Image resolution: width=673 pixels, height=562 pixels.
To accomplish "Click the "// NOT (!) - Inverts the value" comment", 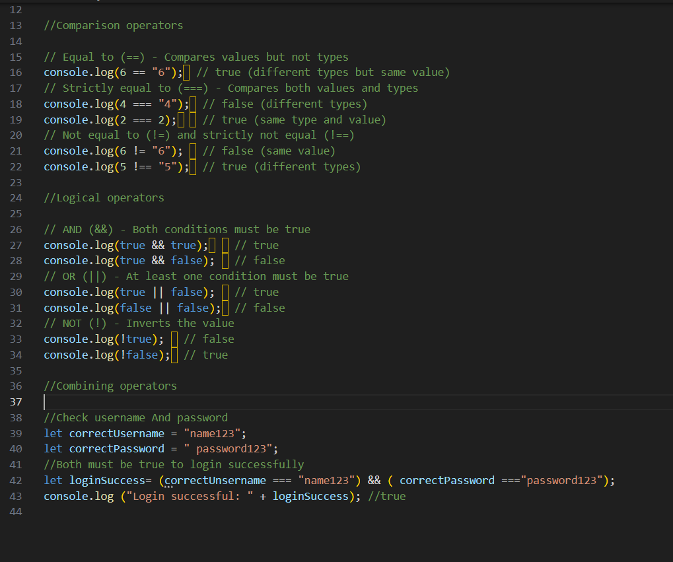I will point(139,323).
